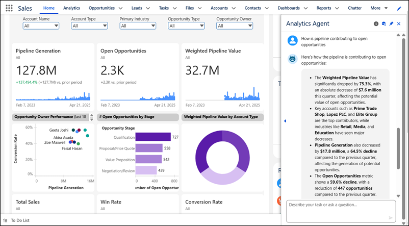Open the Primary Industry filter dropdown
The height and width of the screenshot is (226, 409).
pos(138,26)
